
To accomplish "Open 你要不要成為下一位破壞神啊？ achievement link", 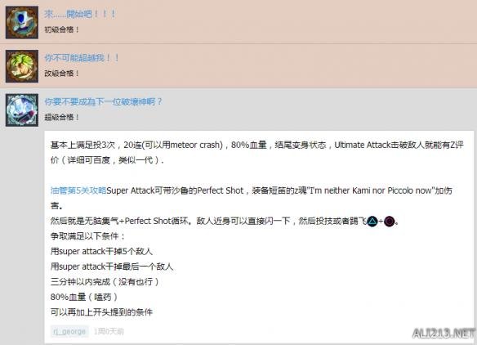I will click(x=104, y=101).
